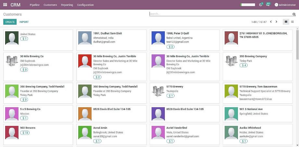299x147 pixels.
Task: Click email dudhat@gmail.com
Action: pyautogui.click(x=104, y=42)
